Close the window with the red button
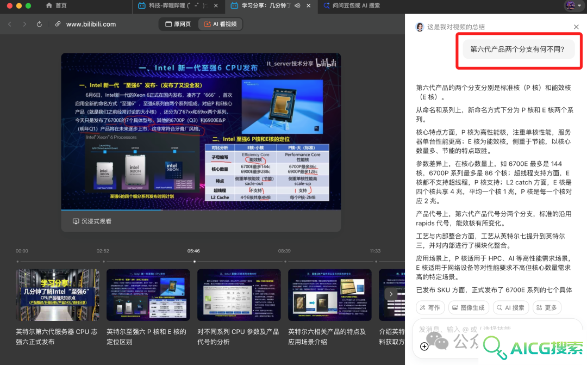The height and width of the screenshot is (365, 587). click(10, 5)
